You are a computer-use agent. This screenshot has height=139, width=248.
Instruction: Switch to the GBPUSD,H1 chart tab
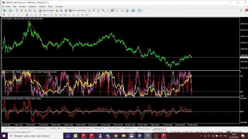99,129
